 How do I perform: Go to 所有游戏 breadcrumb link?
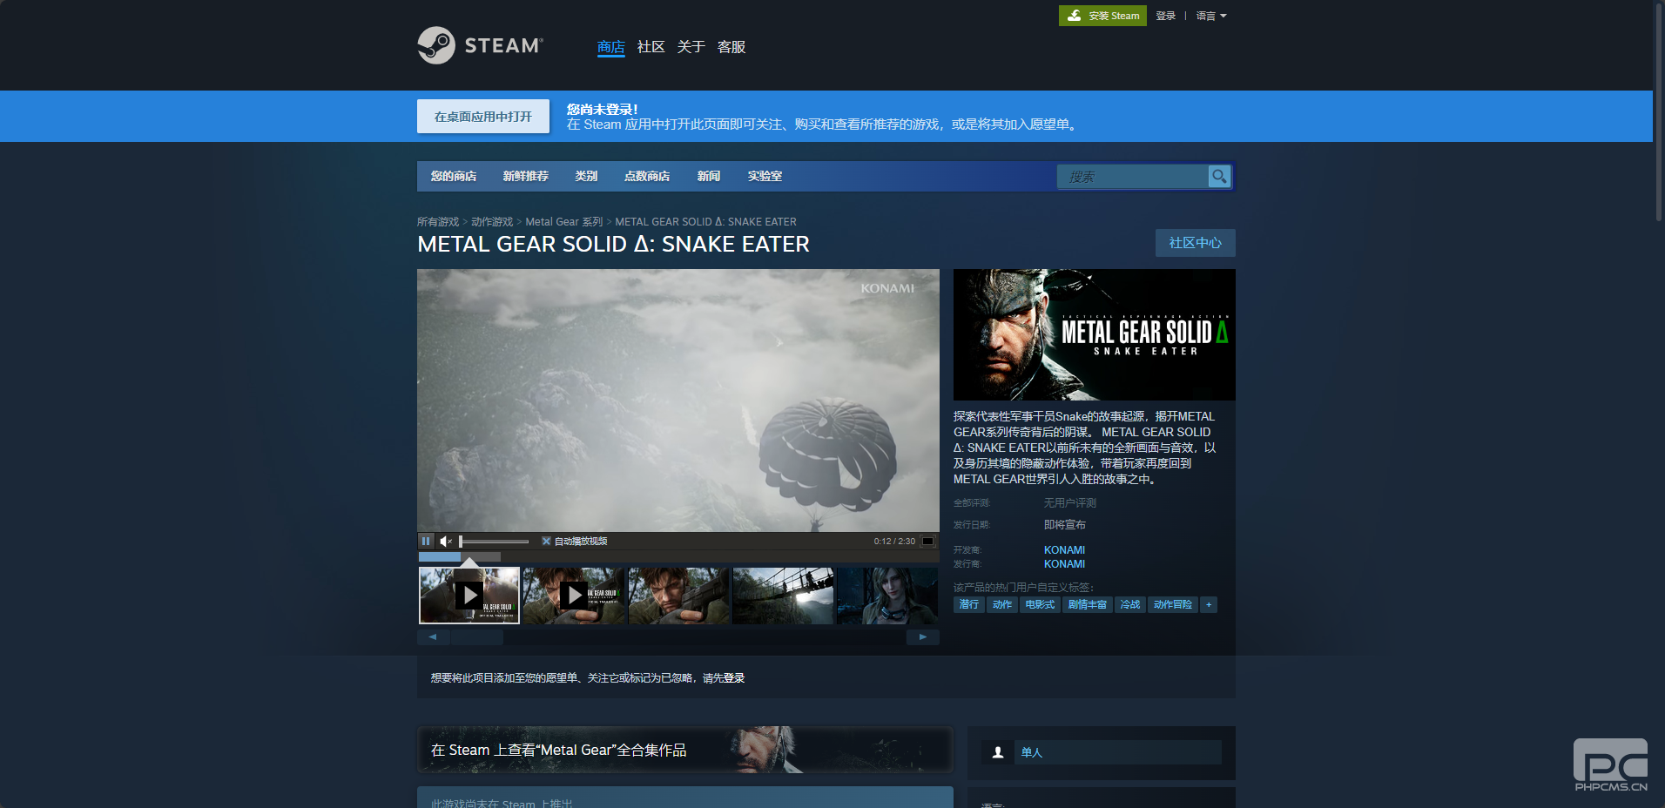tap(438, 222)
